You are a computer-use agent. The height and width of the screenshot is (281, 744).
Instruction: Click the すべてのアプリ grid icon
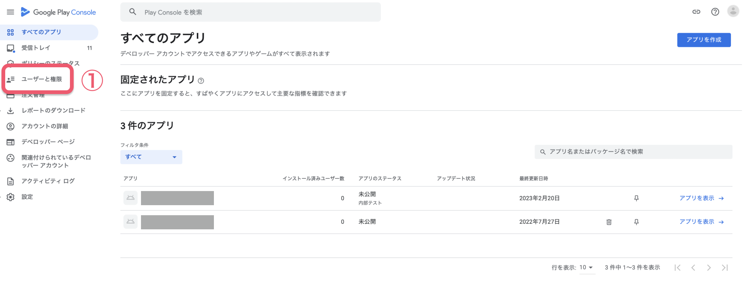tap(10, 32)
